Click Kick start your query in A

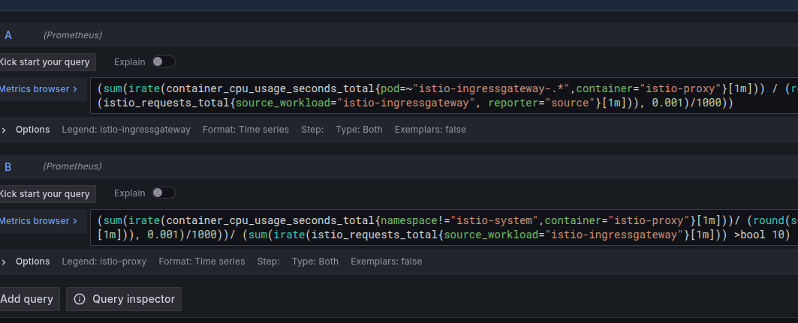(x=47, y=62)
